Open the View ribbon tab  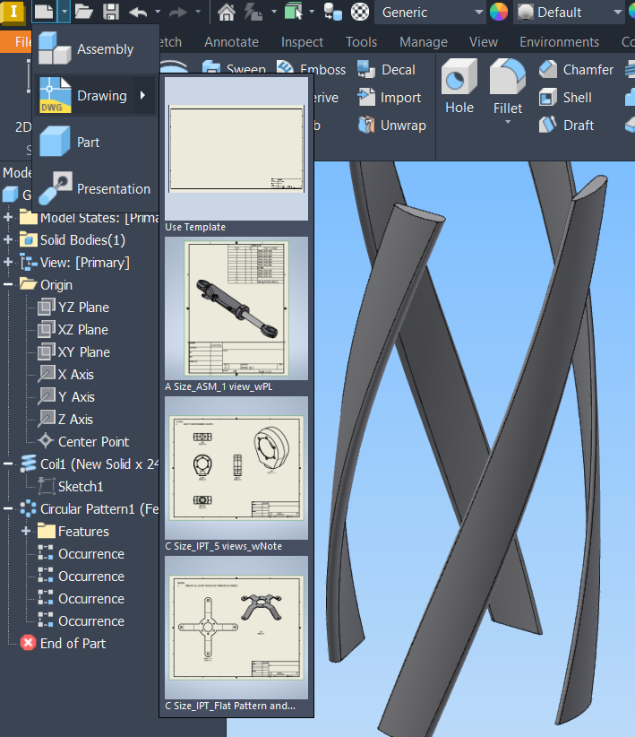point(484,42)
